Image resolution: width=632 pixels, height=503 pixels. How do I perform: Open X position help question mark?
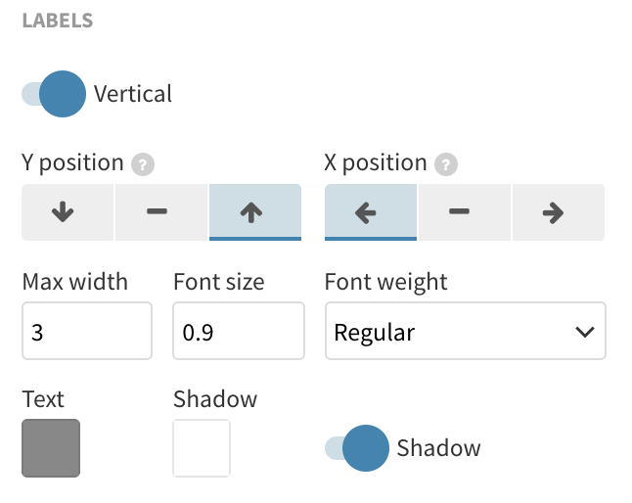[x=446, y=164]
